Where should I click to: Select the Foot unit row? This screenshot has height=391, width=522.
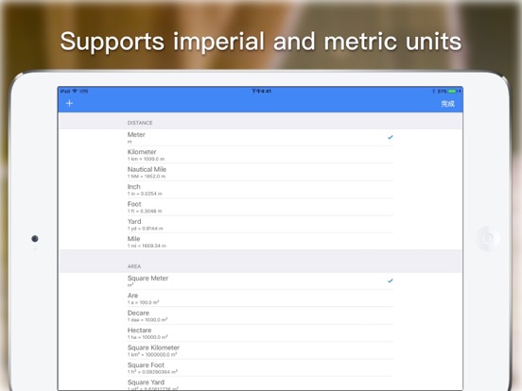tap(260, 207)
